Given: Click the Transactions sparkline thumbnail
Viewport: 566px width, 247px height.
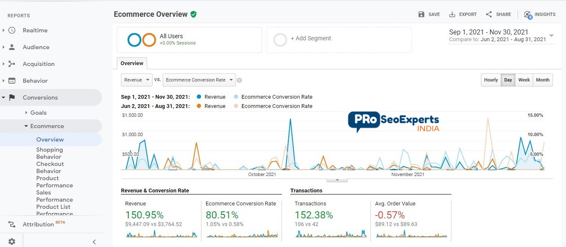Looking at the screenshot, I should [331, 234].
